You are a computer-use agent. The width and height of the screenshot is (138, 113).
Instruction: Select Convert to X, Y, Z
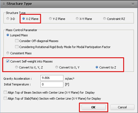(16, 67)
